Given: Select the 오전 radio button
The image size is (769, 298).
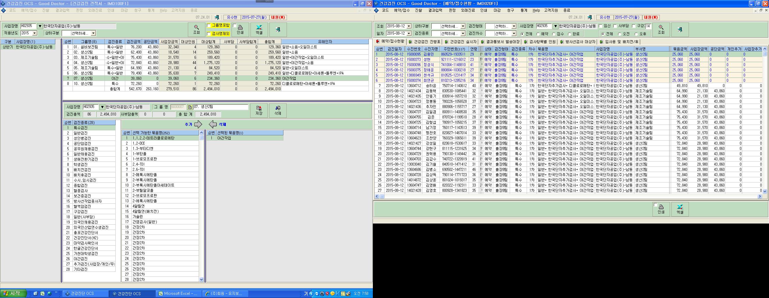Looking at the screenshot, I should (x=620, y=34).
